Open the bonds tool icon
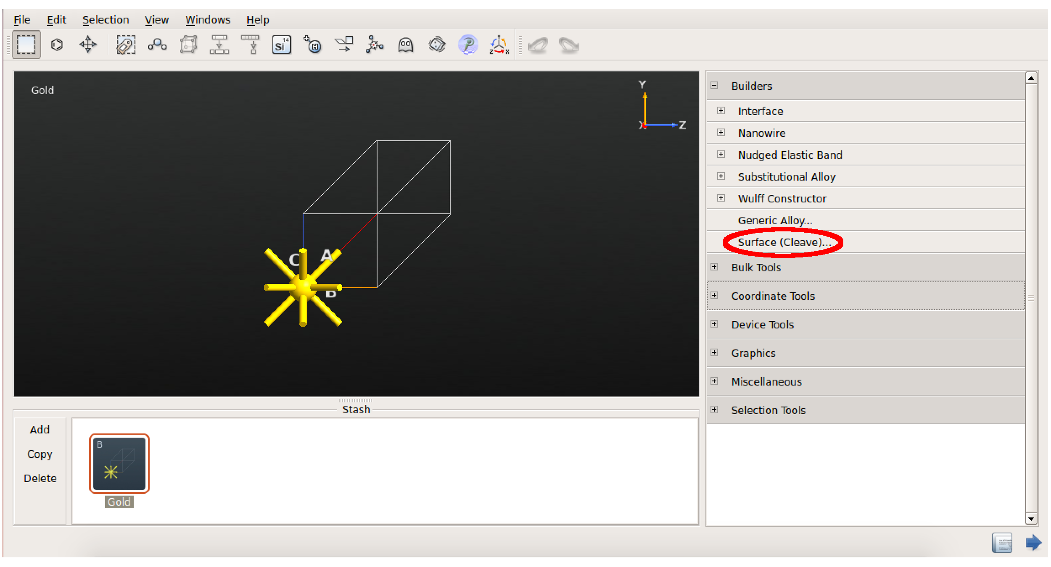 pyautogui.click(x=157, y=45)
